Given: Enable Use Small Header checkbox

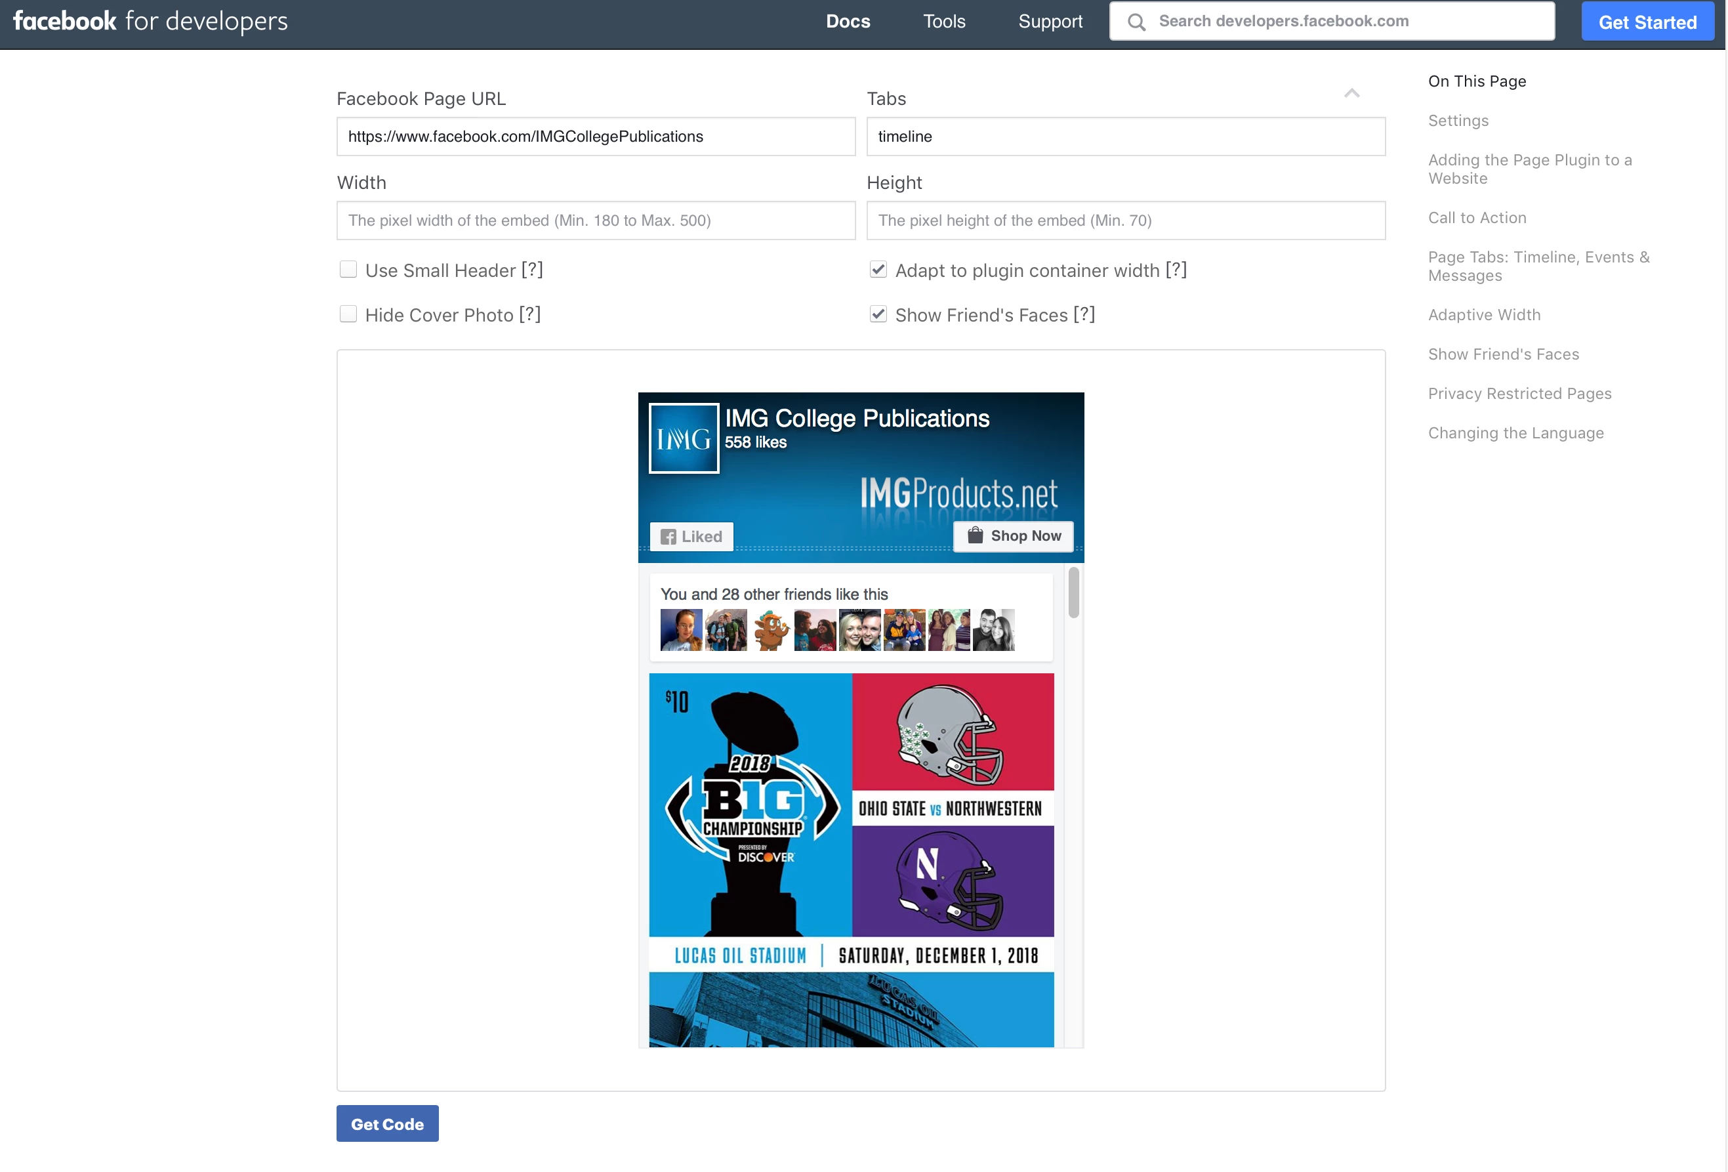Looking at the screenshot, I should point(348,270).
